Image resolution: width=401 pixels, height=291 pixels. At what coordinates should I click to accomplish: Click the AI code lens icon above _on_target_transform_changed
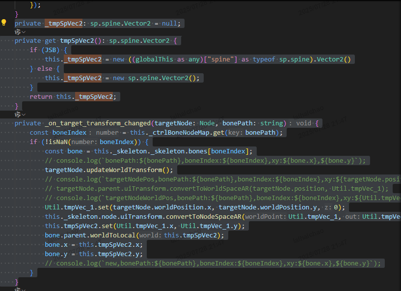pos(18,115)
